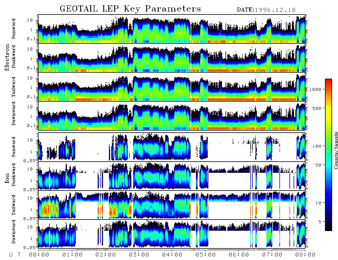Select the Electron Duskward axis label
The height and width of the screenshot is (260, 338).
point(14,56)
